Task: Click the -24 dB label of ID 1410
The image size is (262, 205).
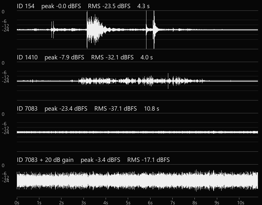Action: [x=5, y=81]
